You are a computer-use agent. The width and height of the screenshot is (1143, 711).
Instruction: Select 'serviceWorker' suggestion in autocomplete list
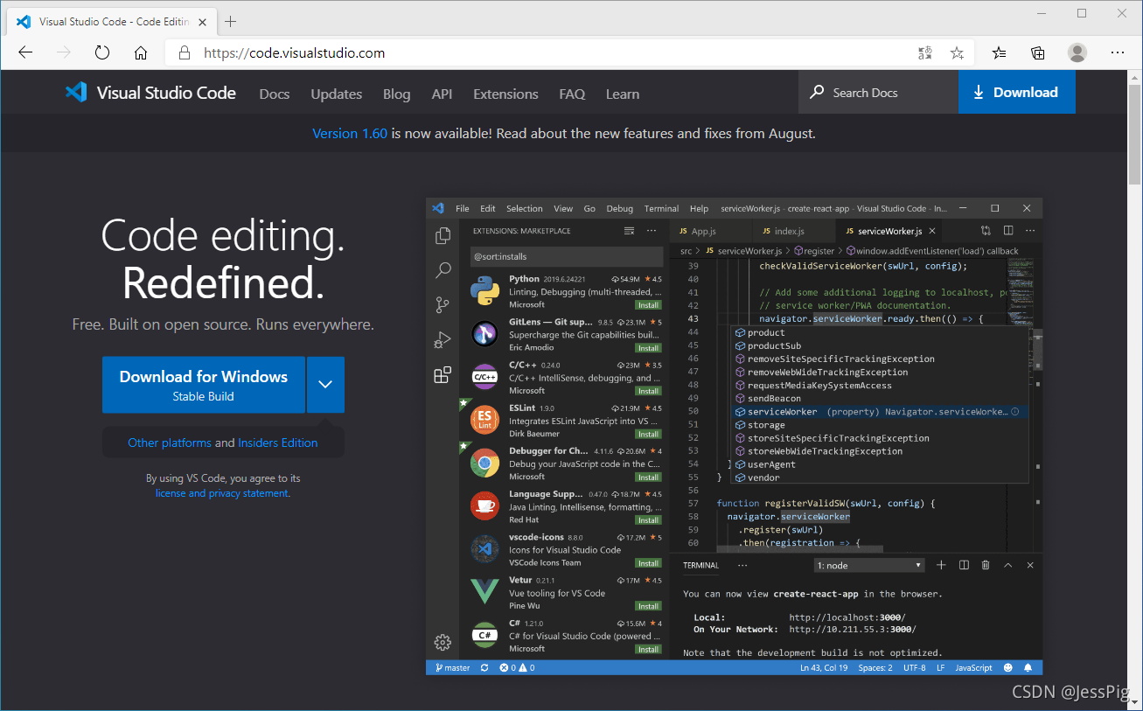881,411
